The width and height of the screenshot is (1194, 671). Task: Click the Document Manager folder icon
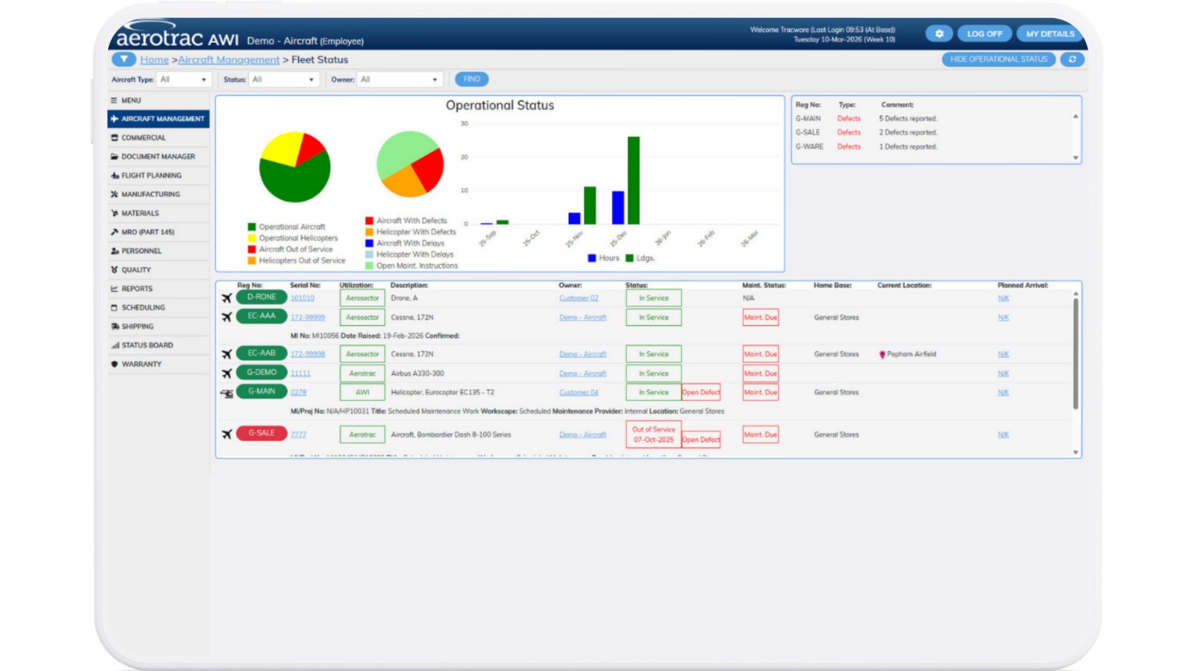[114, 157]
